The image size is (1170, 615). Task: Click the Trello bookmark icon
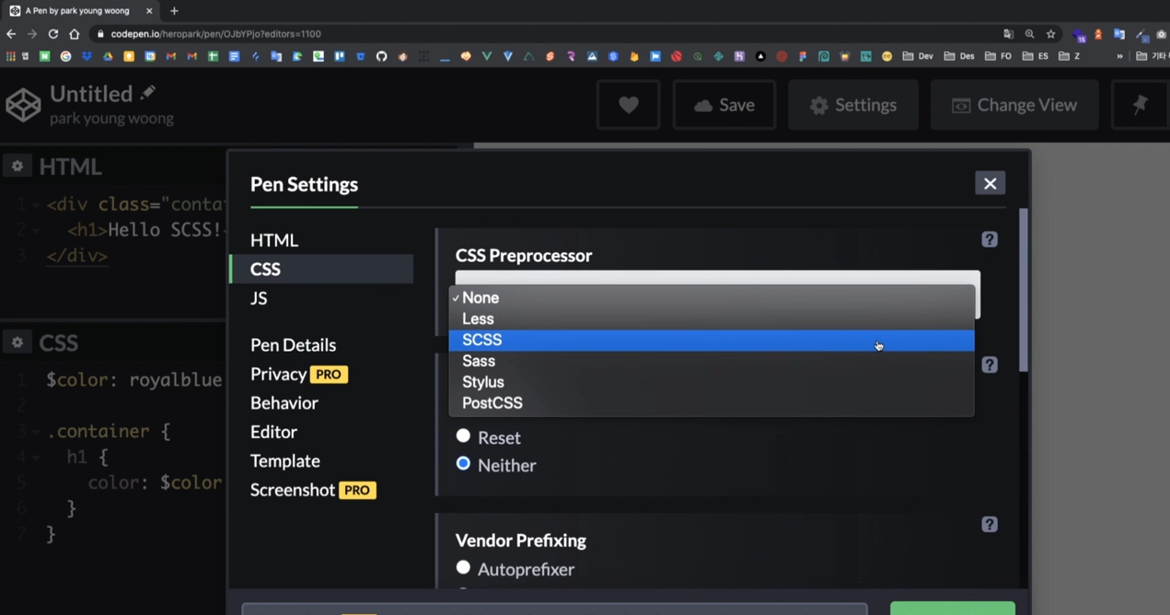[x=339, y=56]
